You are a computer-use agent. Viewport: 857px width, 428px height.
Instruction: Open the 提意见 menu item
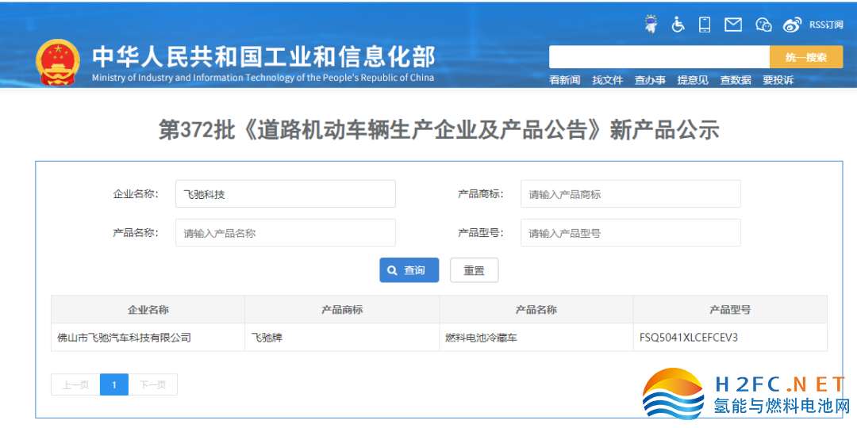693,80
